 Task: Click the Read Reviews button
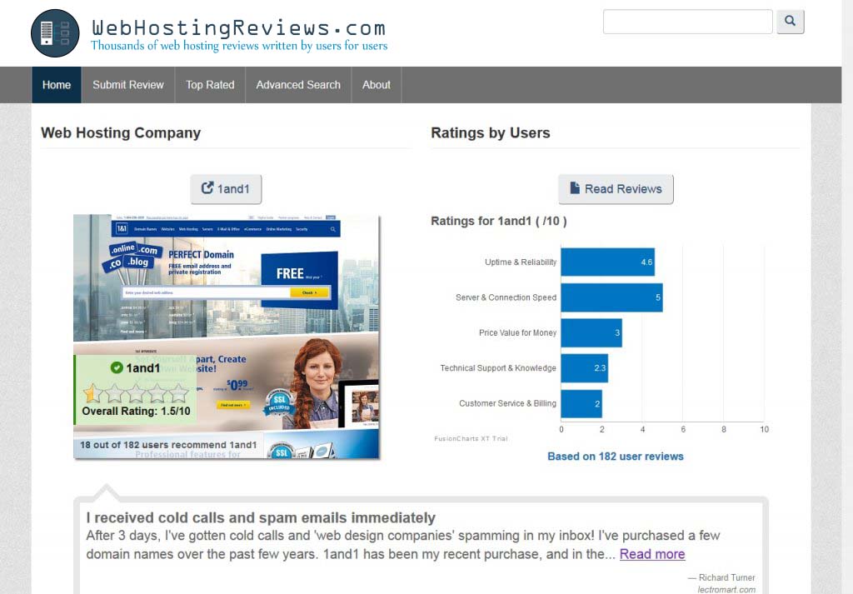pos(616,189)
